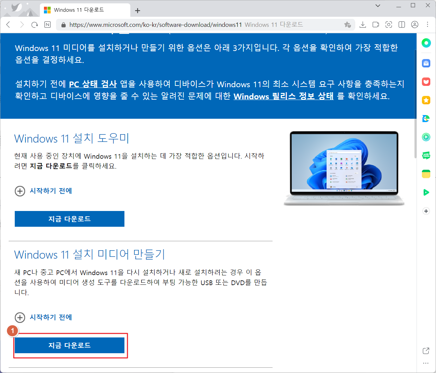Click the page vertical scrollbar thumb
Image resolution: width=436 pixels, height=373 pixels.
click(x=416, y=104)
